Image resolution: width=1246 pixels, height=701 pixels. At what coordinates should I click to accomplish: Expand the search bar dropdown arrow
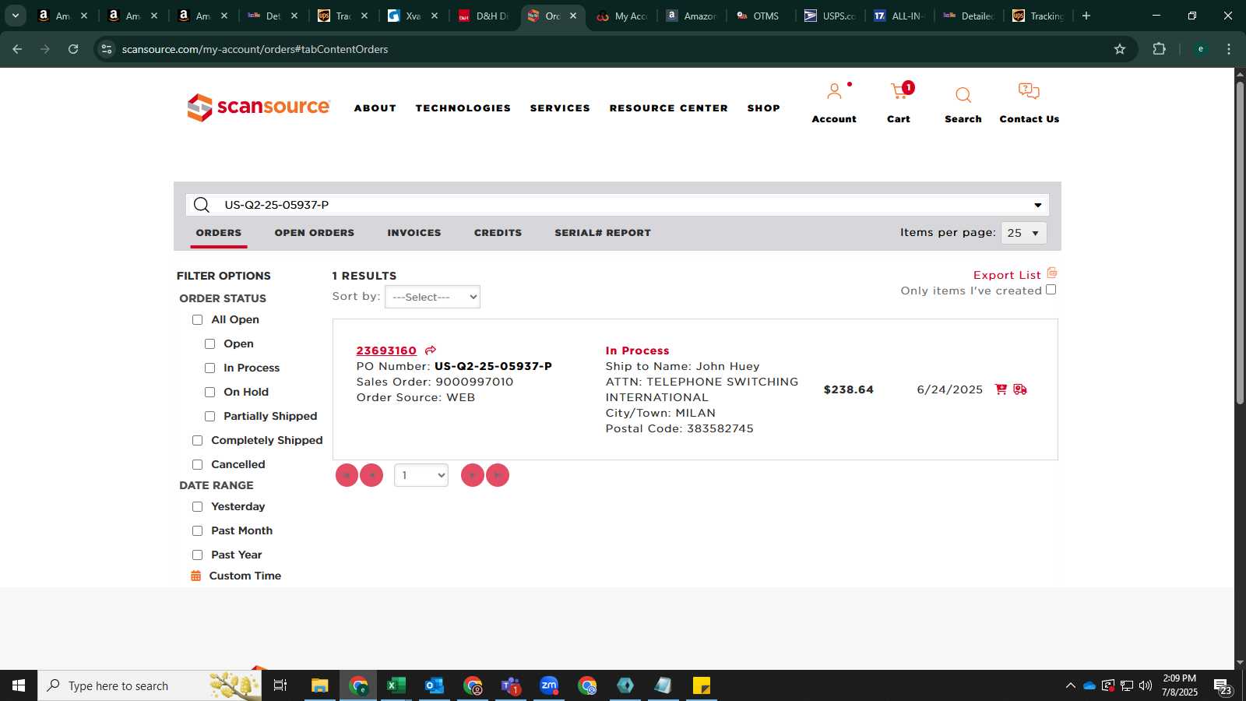1038,205
